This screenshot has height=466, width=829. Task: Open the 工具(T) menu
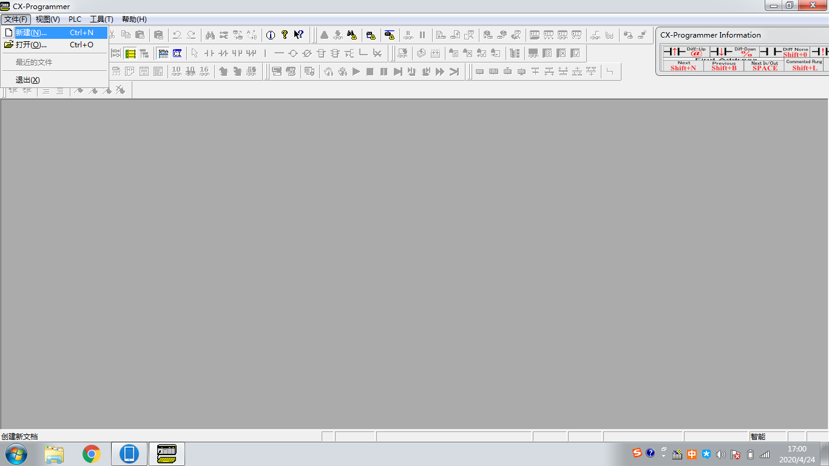[101, 19]
